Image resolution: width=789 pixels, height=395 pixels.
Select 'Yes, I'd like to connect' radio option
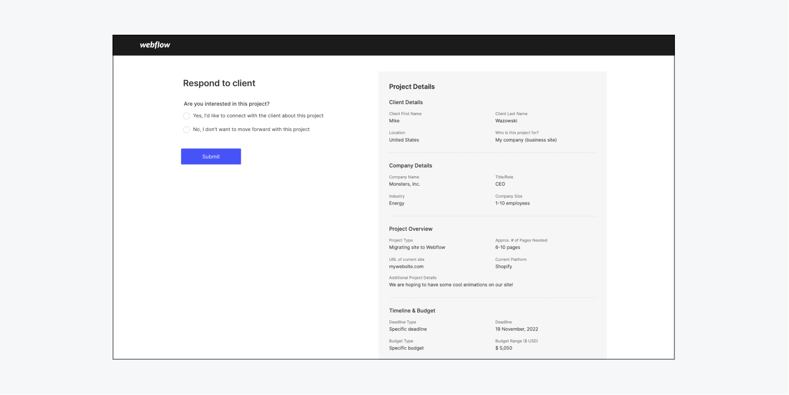coord(186,116)
